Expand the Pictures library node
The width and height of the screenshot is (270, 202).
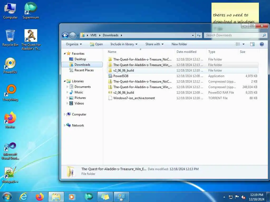click(67, 98)
